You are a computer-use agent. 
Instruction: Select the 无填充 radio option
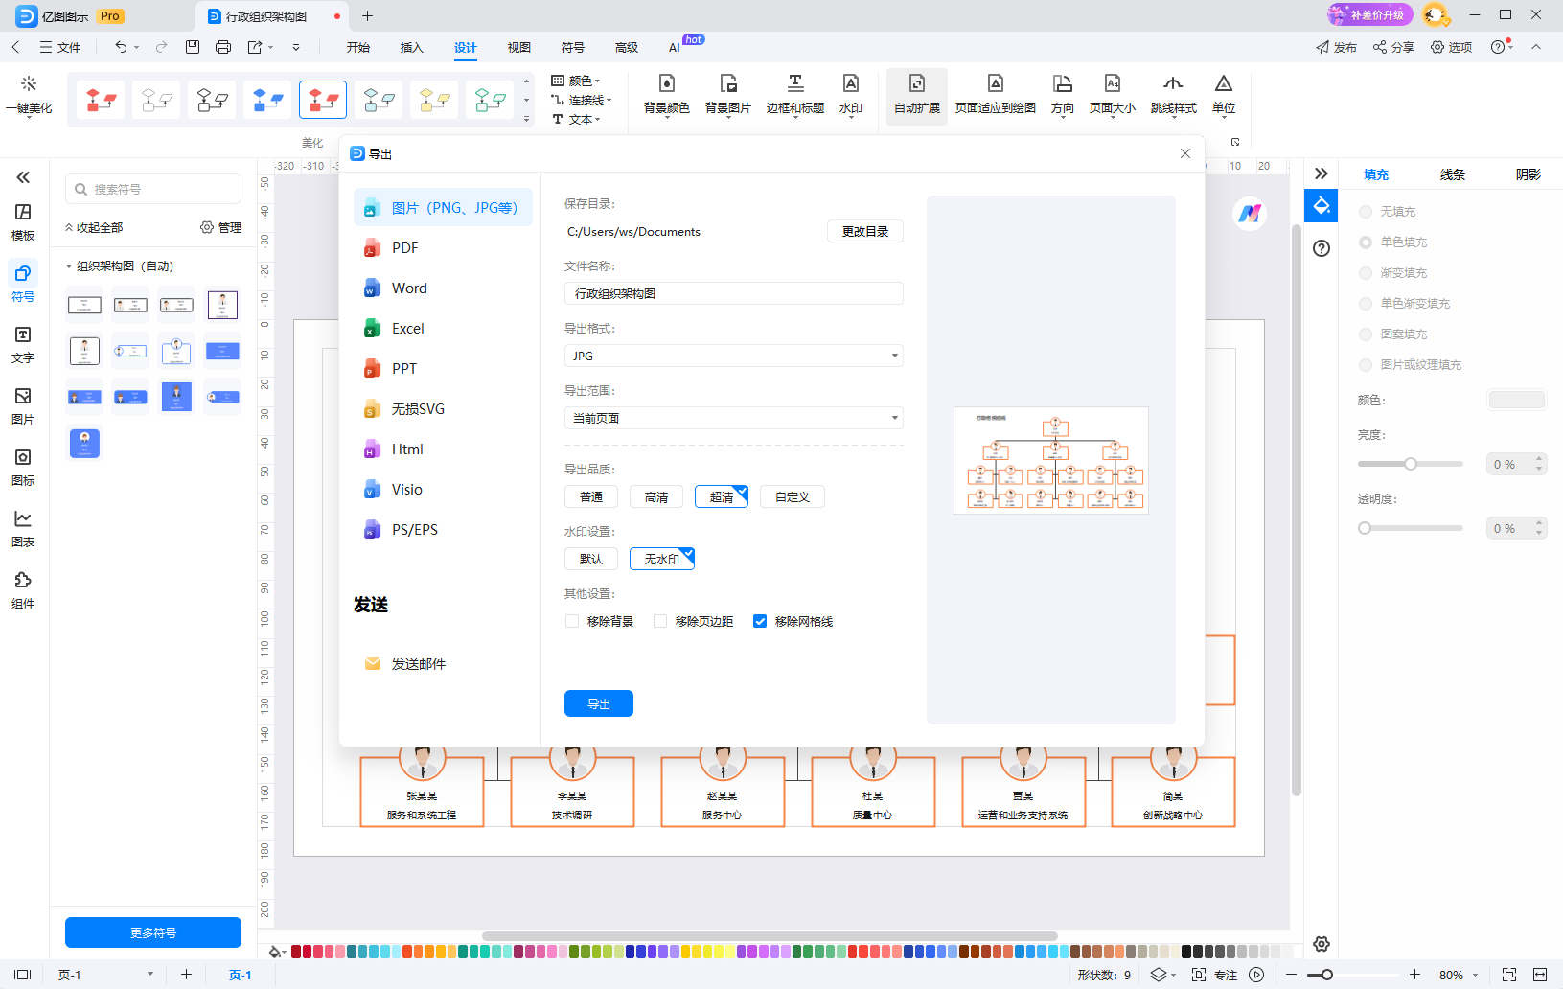pos(1366,212)
